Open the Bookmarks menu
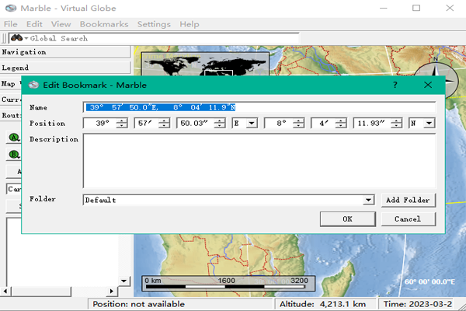466x311 pixels. (x=104, y=24)
